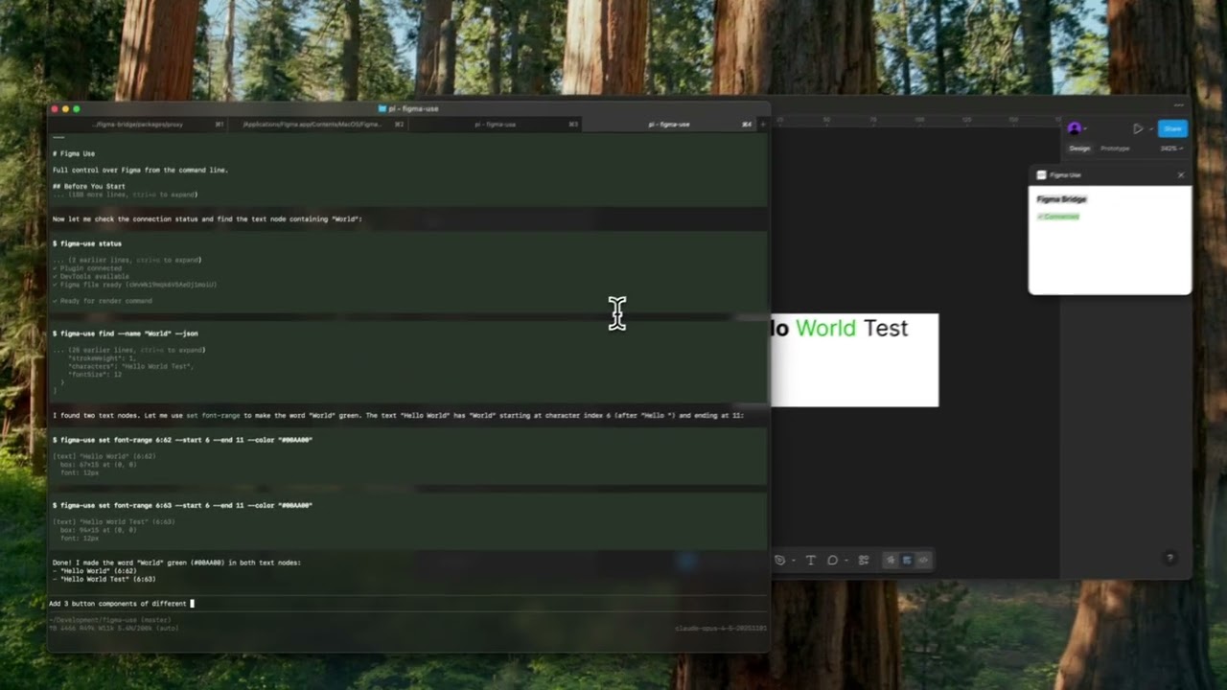The height and width of the screenshot is (690, 1227).
Task: Toggle Dev Mode in Figma toolbar
Action: tap(923, 561)
